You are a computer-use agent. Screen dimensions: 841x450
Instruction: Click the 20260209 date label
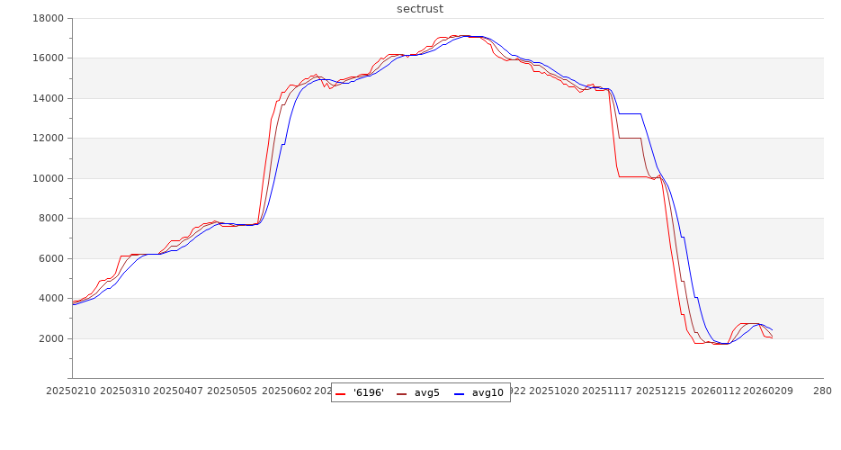(765, 391)
